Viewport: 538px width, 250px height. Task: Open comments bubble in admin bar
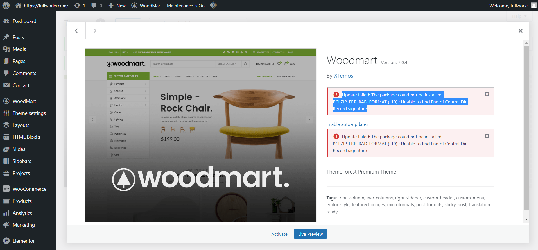point(94,6)
